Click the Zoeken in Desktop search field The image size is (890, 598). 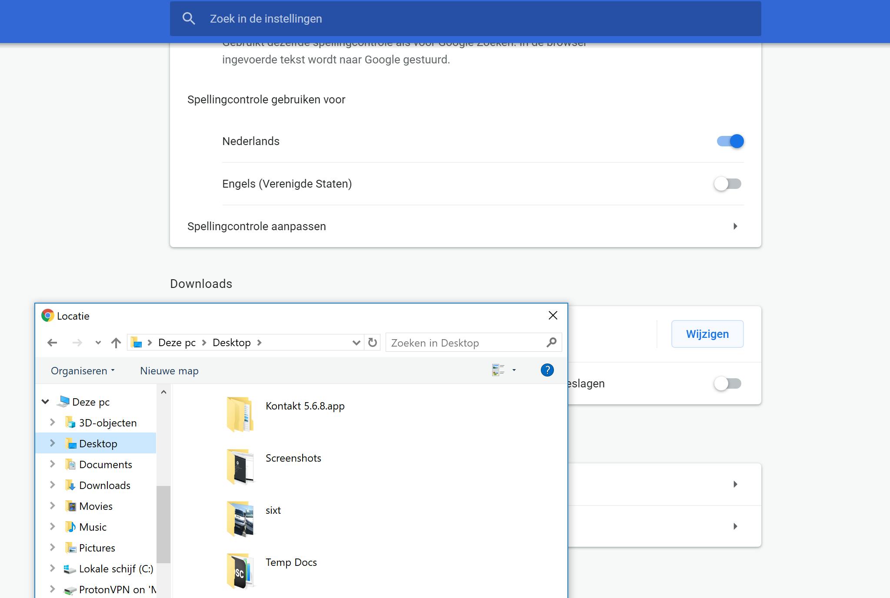click(465, 343)
